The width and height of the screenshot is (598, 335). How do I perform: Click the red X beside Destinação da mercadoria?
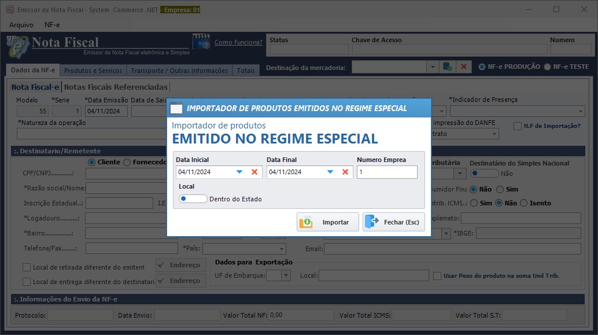(463, 67)
